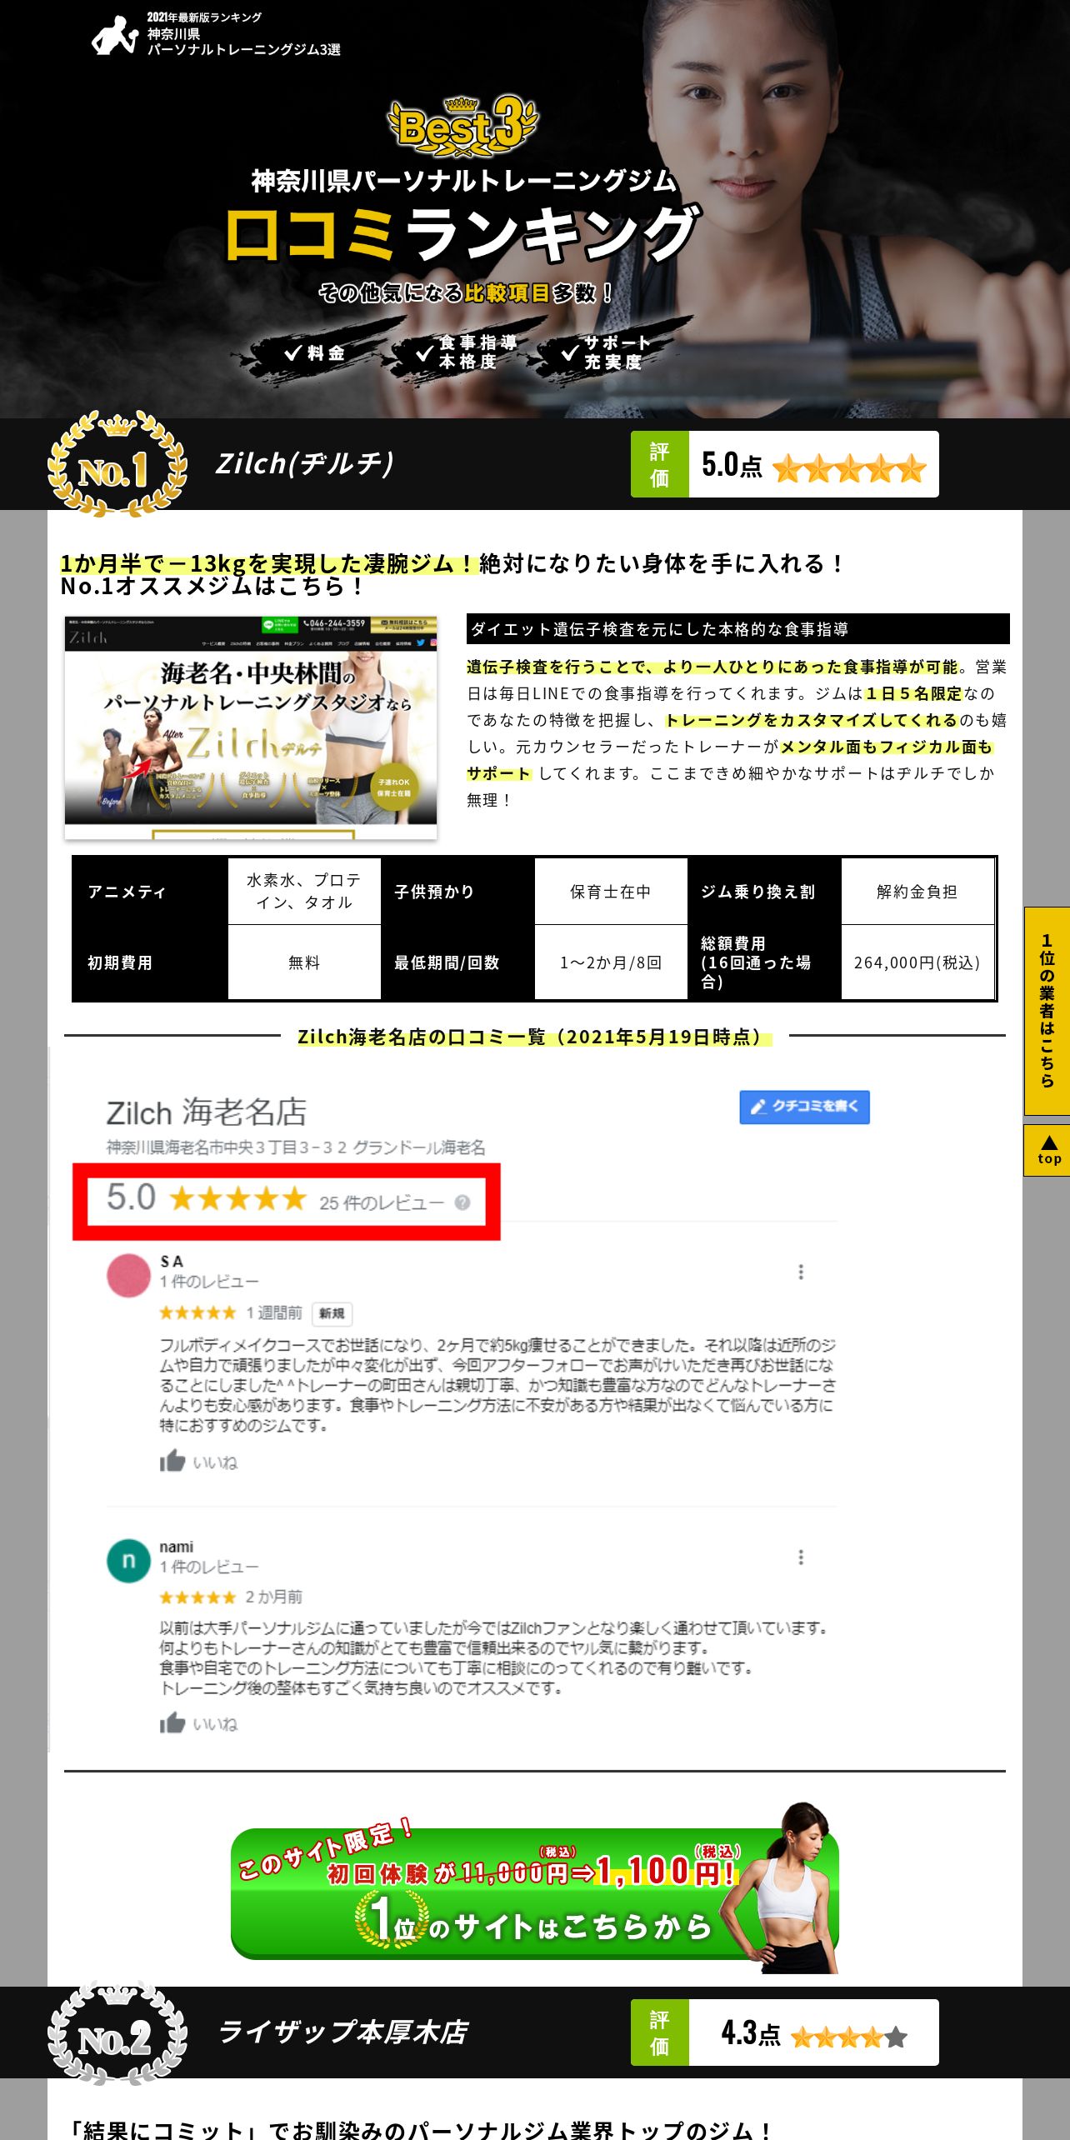This screenshot has width=1070, height=2140.
Task: Click the boxer logo icon in the header
Action: point(114,35)
